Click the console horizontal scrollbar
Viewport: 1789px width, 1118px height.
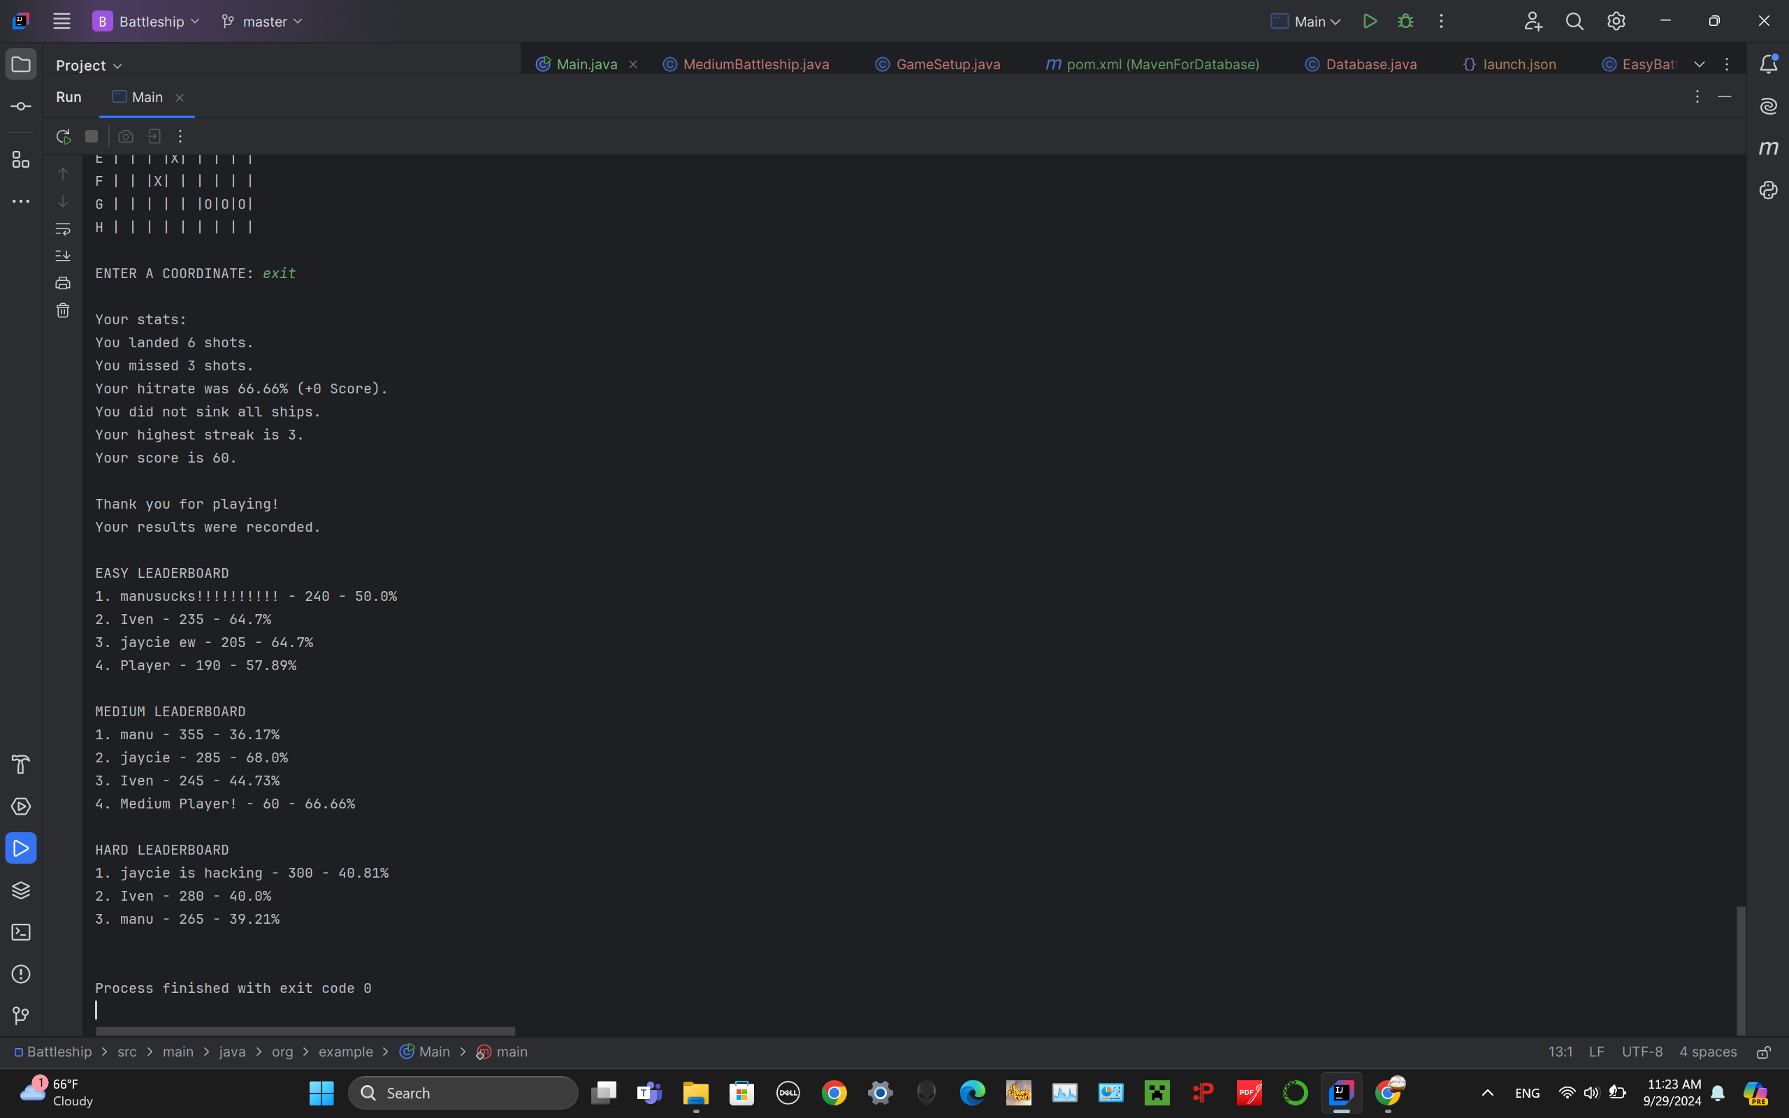[305, 1031]
